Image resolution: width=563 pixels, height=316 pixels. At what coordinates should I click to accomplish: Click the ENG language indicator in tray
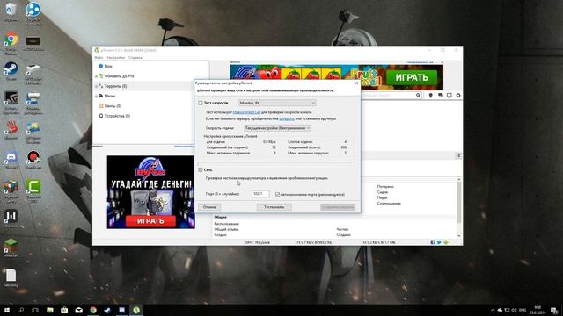523,310
